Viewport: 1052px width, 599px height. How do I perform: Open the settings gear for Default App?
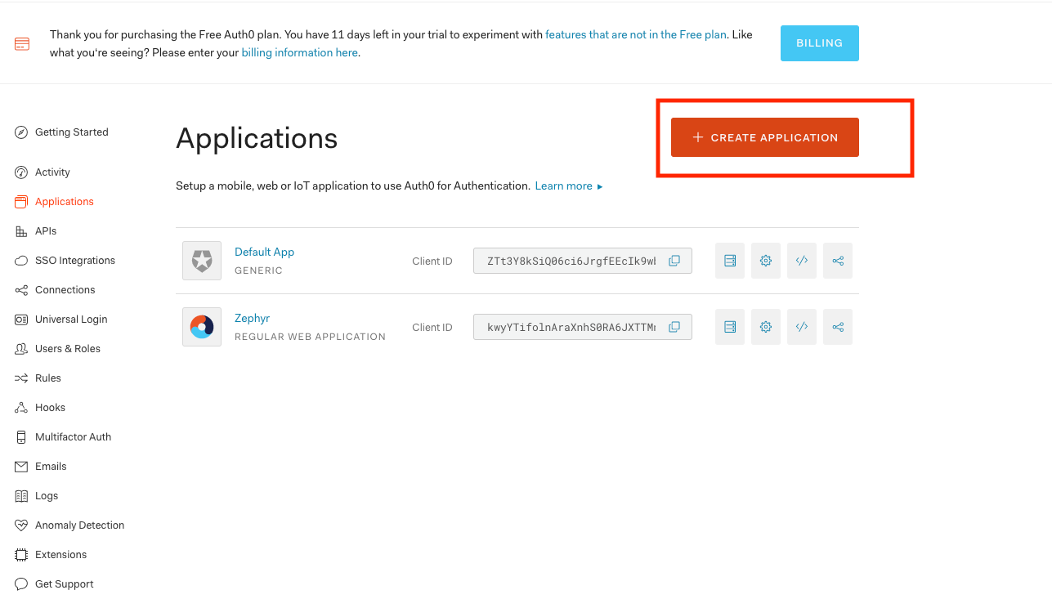(765, 260)
